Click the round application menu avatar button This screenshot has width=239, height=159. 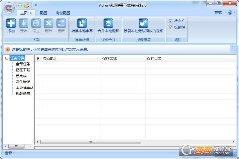pyautogui.click(x=9, y=8)
